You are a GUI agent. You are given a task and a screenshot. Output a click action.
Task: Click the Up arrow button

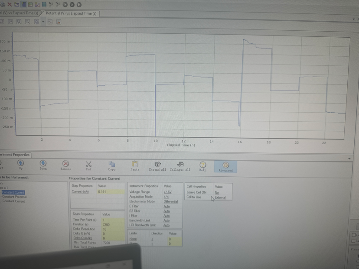click(x=20, y=165)
